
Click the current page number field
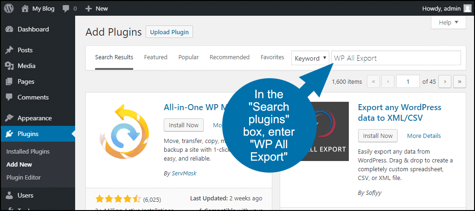[x=408, y=81]
